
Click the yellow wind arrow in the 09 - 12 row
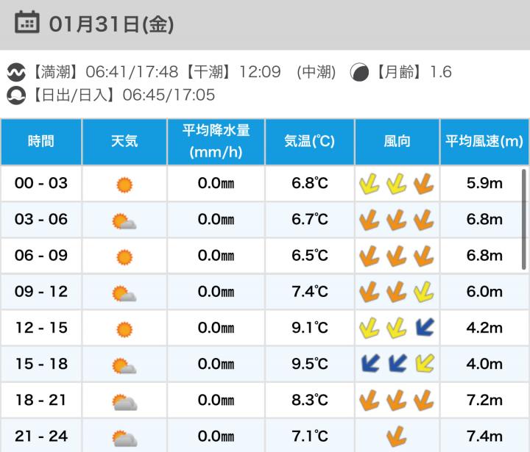(x=424, y=293)
